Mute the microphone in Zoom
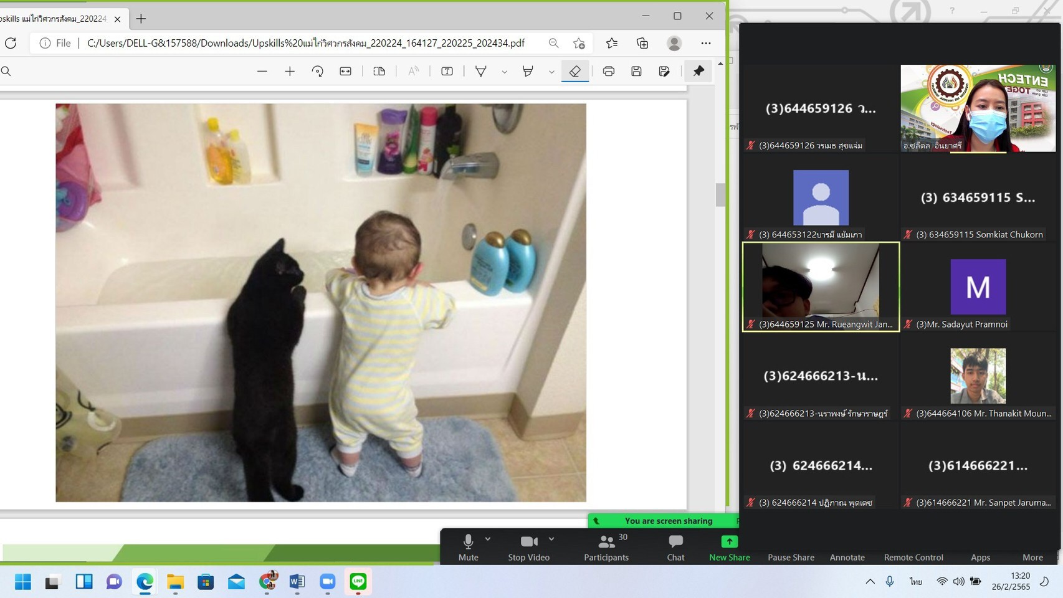This screenshot has height=598, width=1063. pyautogui.click(x=468, y=547)
